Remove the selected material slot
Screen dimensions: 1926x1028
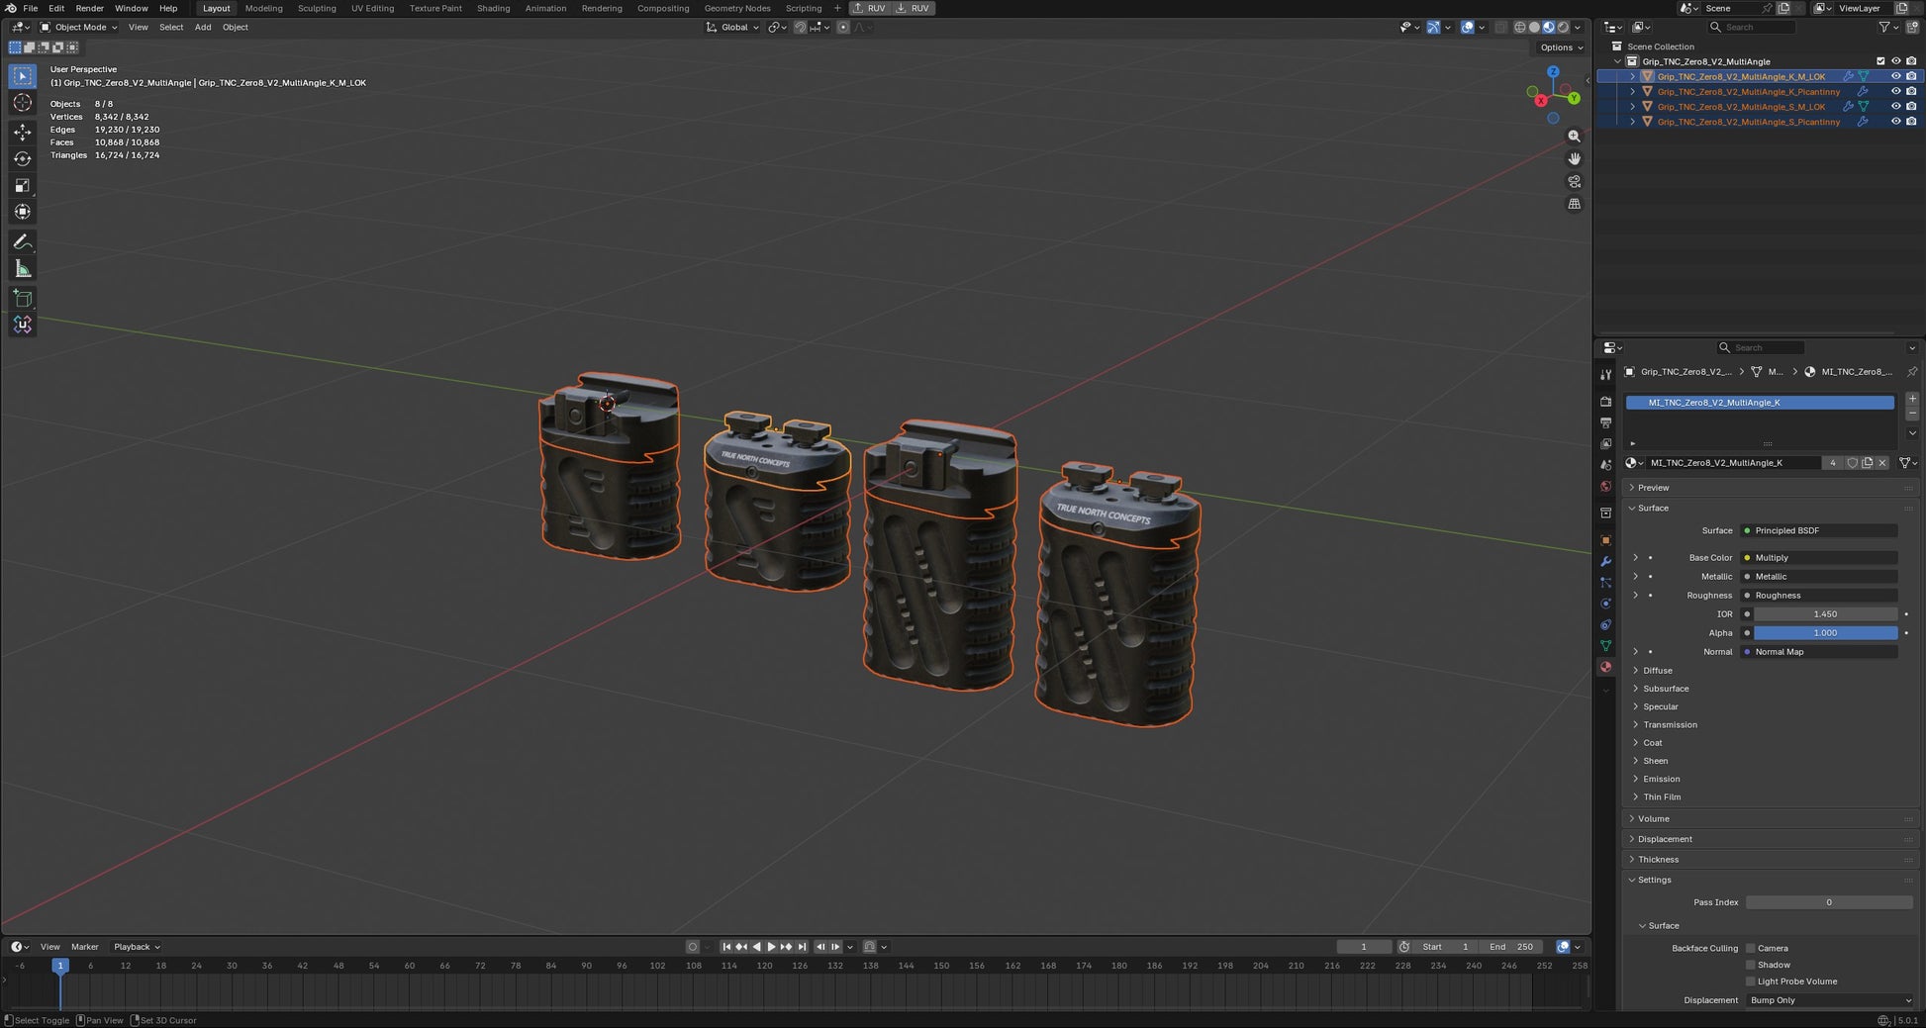[x=1912, y=414]
